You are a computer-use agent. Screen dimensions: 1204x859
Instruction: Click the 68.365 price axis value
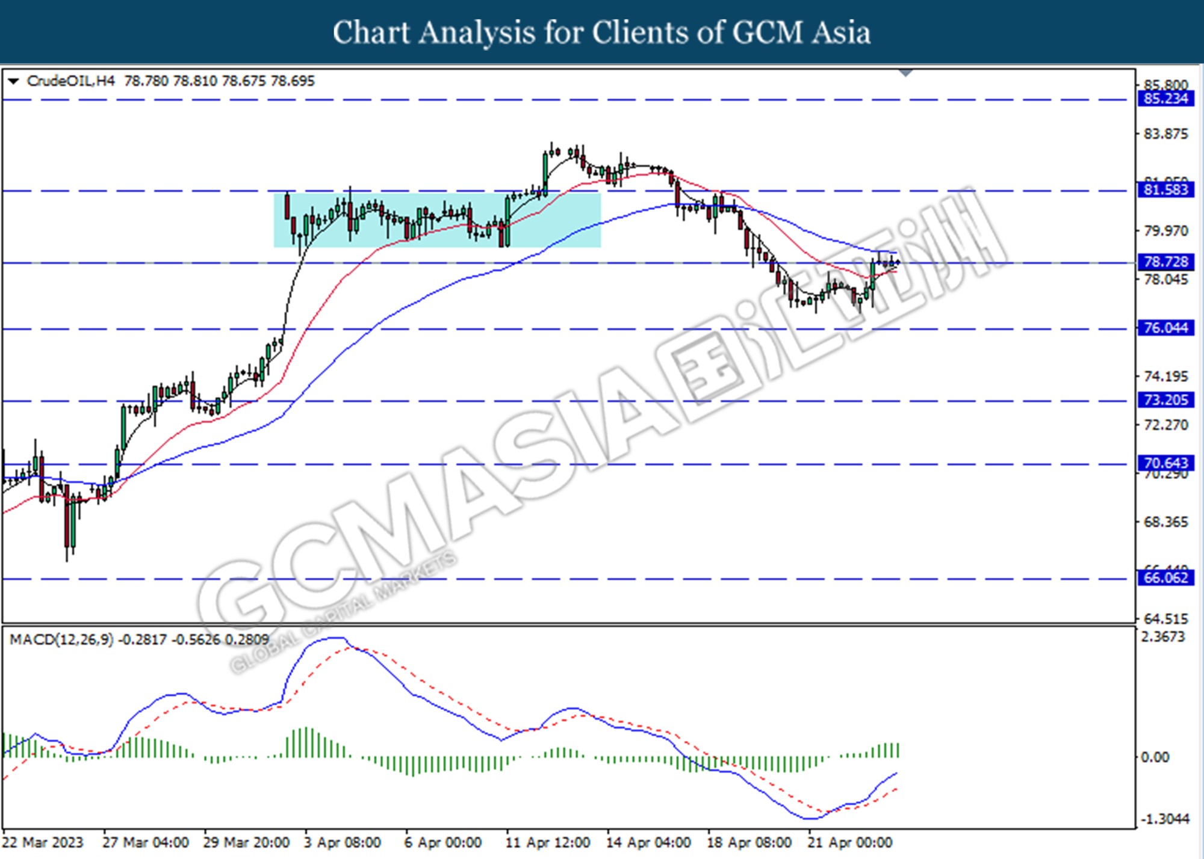[1166, 522]
